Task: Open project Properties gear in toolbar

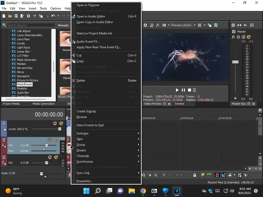Action: [29, 16]
